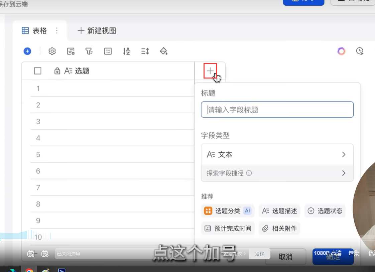This screenshot has height=272, width=375.
Task: Select row 1 in the table
Action: (108, 89)
